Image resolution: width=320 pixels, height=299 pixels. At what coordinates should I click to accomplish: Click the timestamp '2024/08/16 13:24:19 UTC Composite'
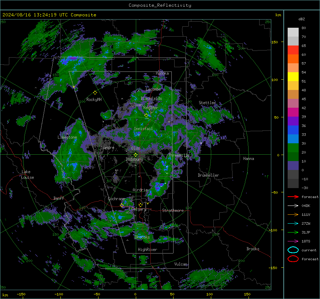click(49, 15)
